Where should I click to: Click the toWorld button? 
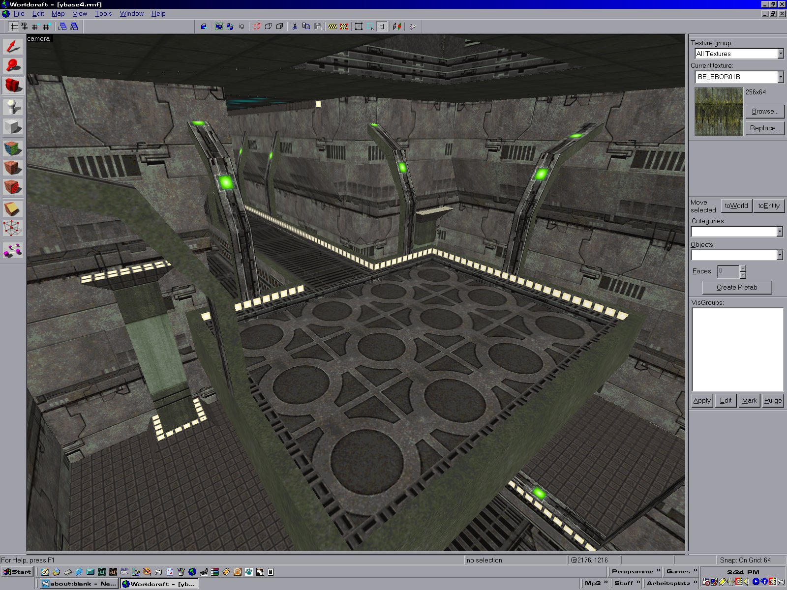coord(736,206)
